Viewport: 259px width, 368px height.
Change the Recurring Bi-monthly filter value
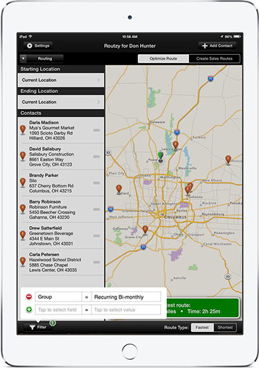tap(126, 297)
